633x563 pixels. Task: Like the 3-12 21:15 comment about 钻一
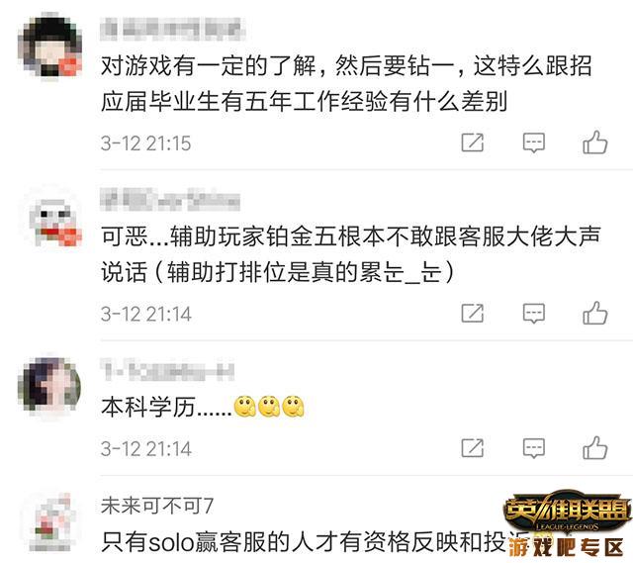pos(595,142)
